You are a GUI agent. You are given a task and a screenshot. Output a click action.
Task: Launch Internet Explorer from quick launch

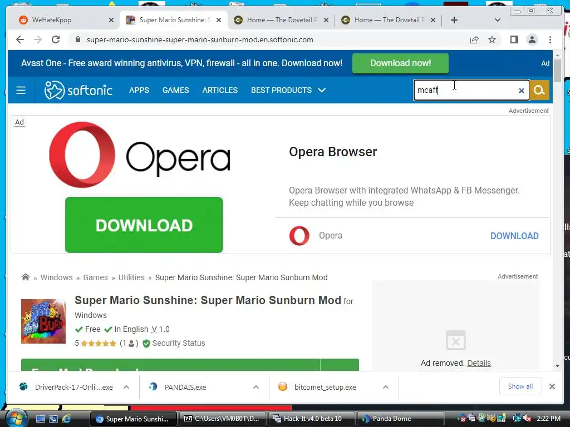coord(67,419)
